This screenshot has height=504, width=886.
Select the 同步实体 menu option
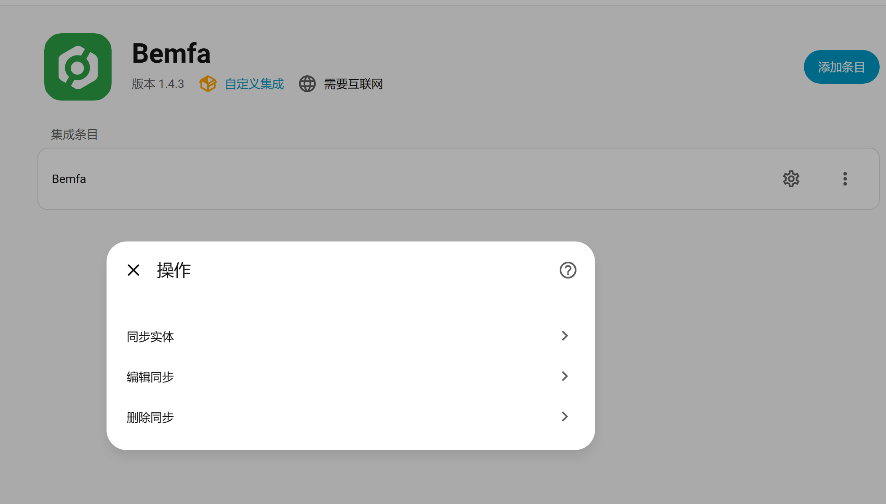click(x=351, y=336)
